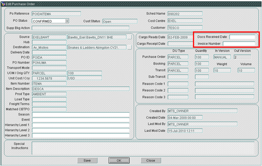The height and width of the screenshot is (166, 262).
Task: Click the Hierarchy Level 2 field
Action: [81, 130]
